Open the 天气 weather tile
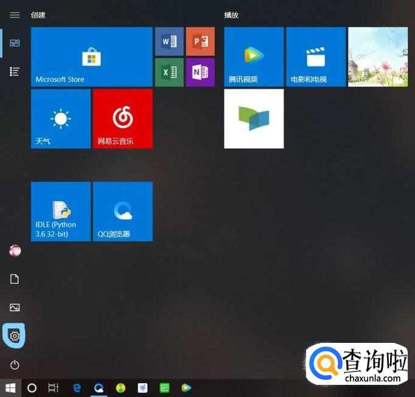415x397 pixels. pos(61,119)
